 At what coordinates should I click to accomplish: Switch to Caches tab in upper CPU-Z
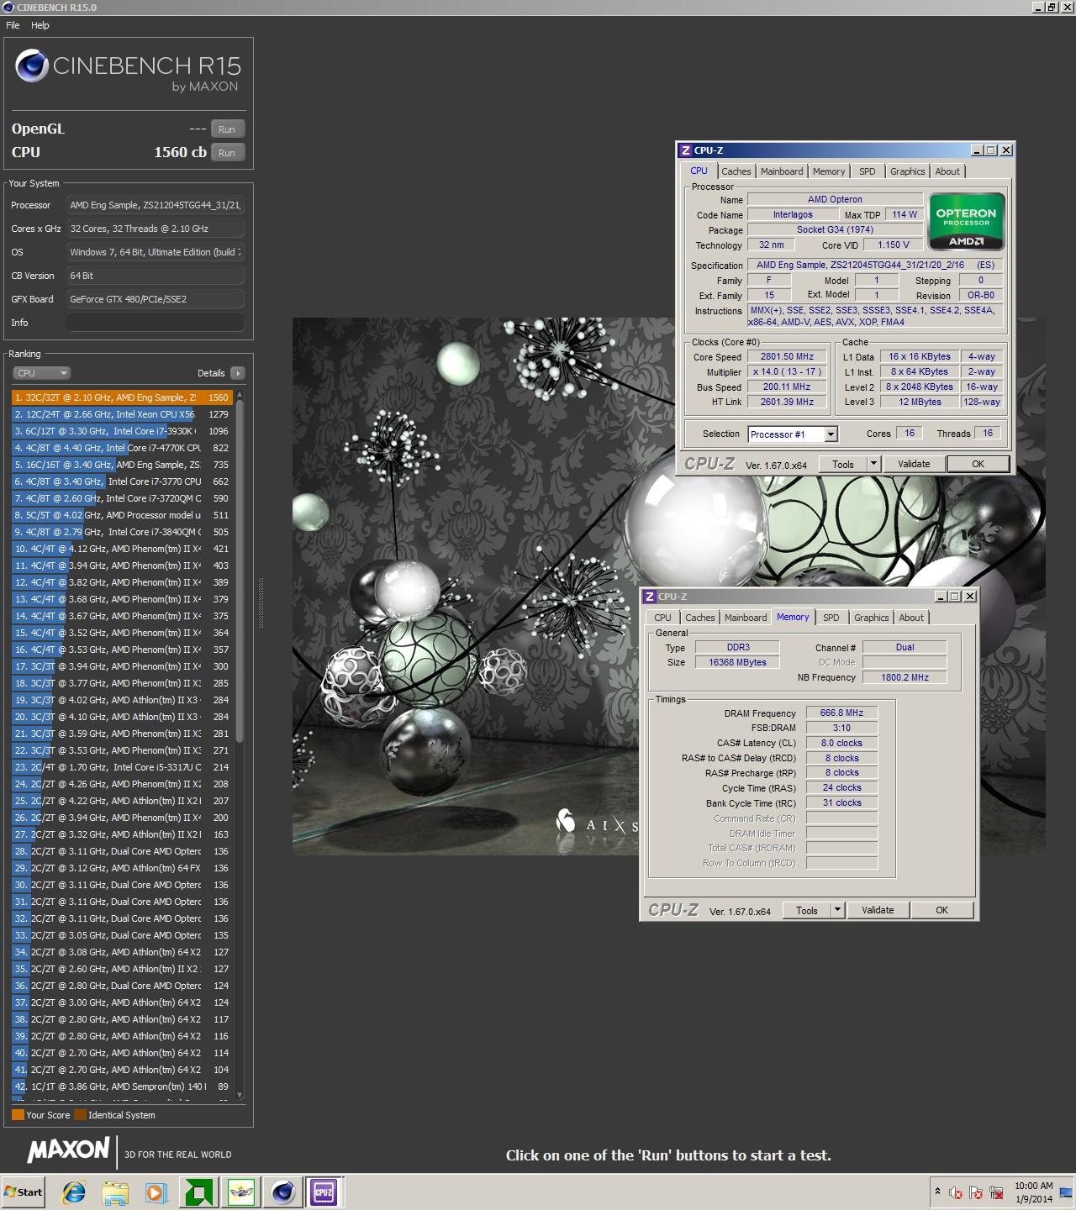pos(736,171)
